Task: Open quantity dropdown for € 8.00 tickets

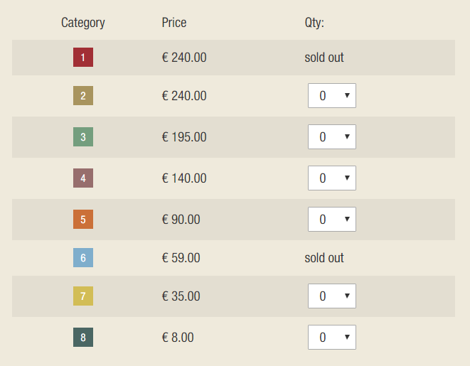Action: pos(332,338)
